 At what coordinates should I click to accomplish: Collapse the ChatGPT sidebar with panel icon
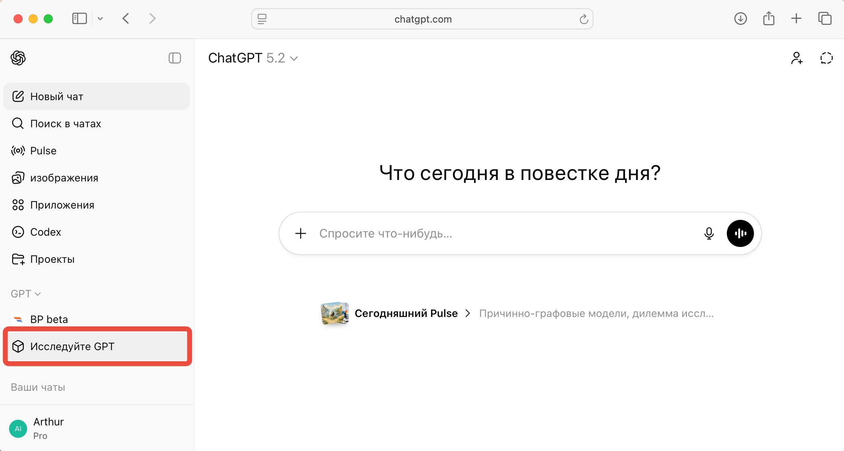pos(175,58)
